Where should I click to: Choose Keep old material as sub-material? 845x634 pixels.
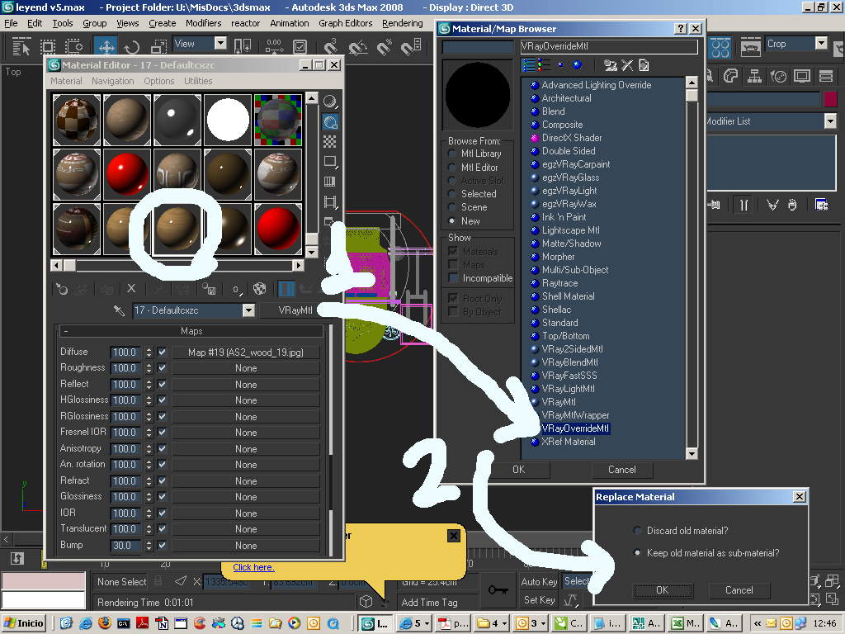click(x=638, y=553)
